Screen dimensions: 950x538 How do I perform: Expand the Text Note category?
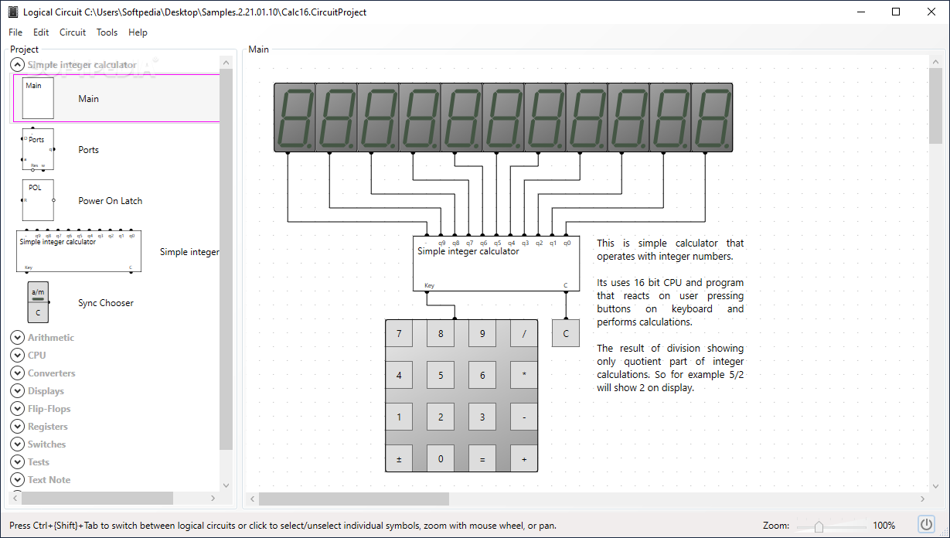18,479
